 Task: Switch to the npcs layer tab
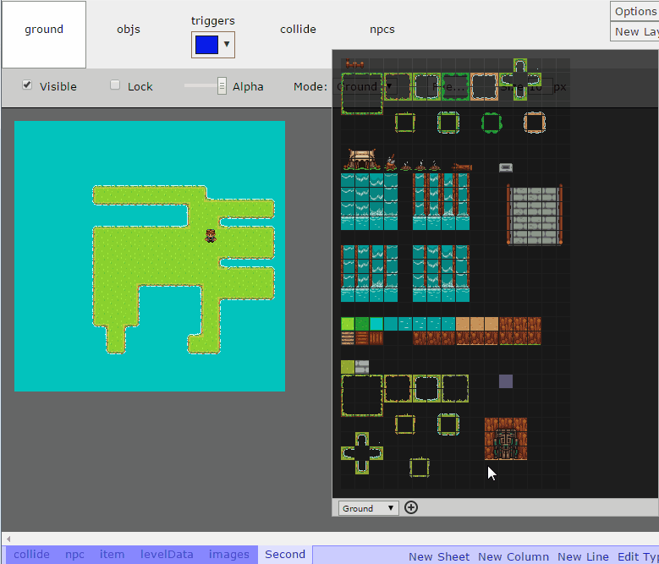pyautogui.click(x=382, y=30)
